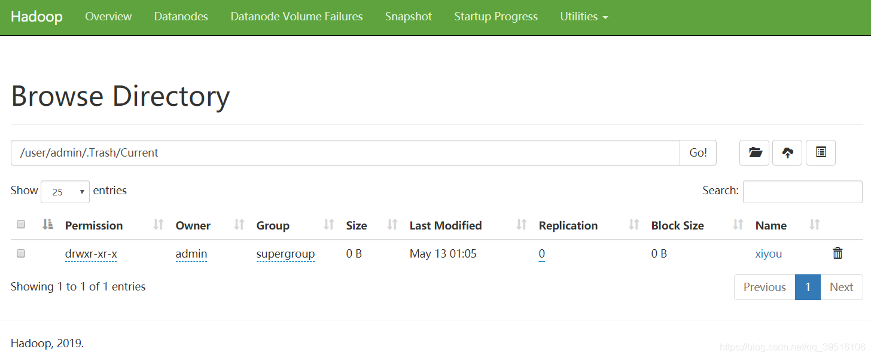The image size is (871, 358).
Task: Click the Owner column header
Action: 193,225
